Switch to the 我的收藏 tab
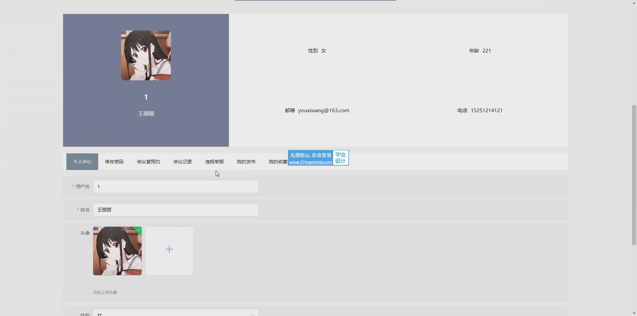This screenshot has width=637, height=316. click(x=278, y=162)
